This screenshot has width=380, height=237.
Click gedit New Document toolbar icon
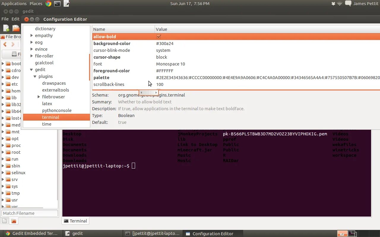tap(6, 28)
